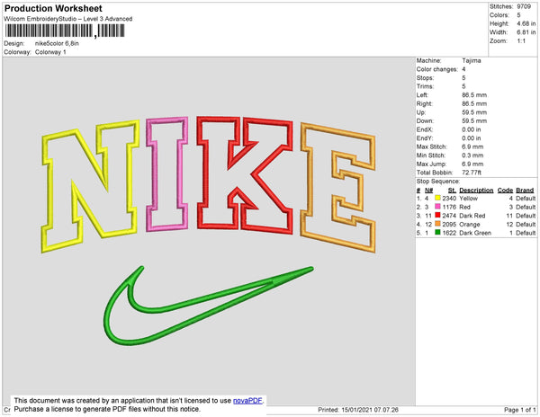540x417 pixels.
Task: Select the Colorway 1 value
Action: (x=50, y=52)
